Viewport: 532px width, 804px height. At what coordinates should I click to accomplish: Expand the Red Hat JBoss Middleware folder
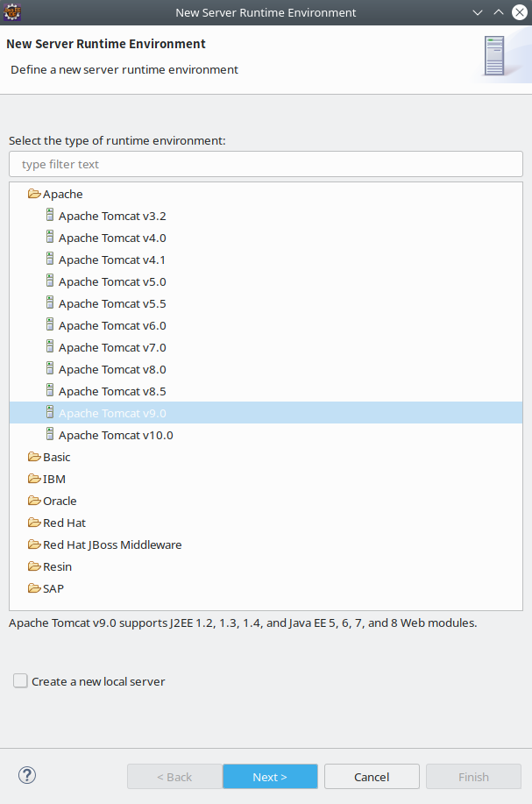[34, 544]
